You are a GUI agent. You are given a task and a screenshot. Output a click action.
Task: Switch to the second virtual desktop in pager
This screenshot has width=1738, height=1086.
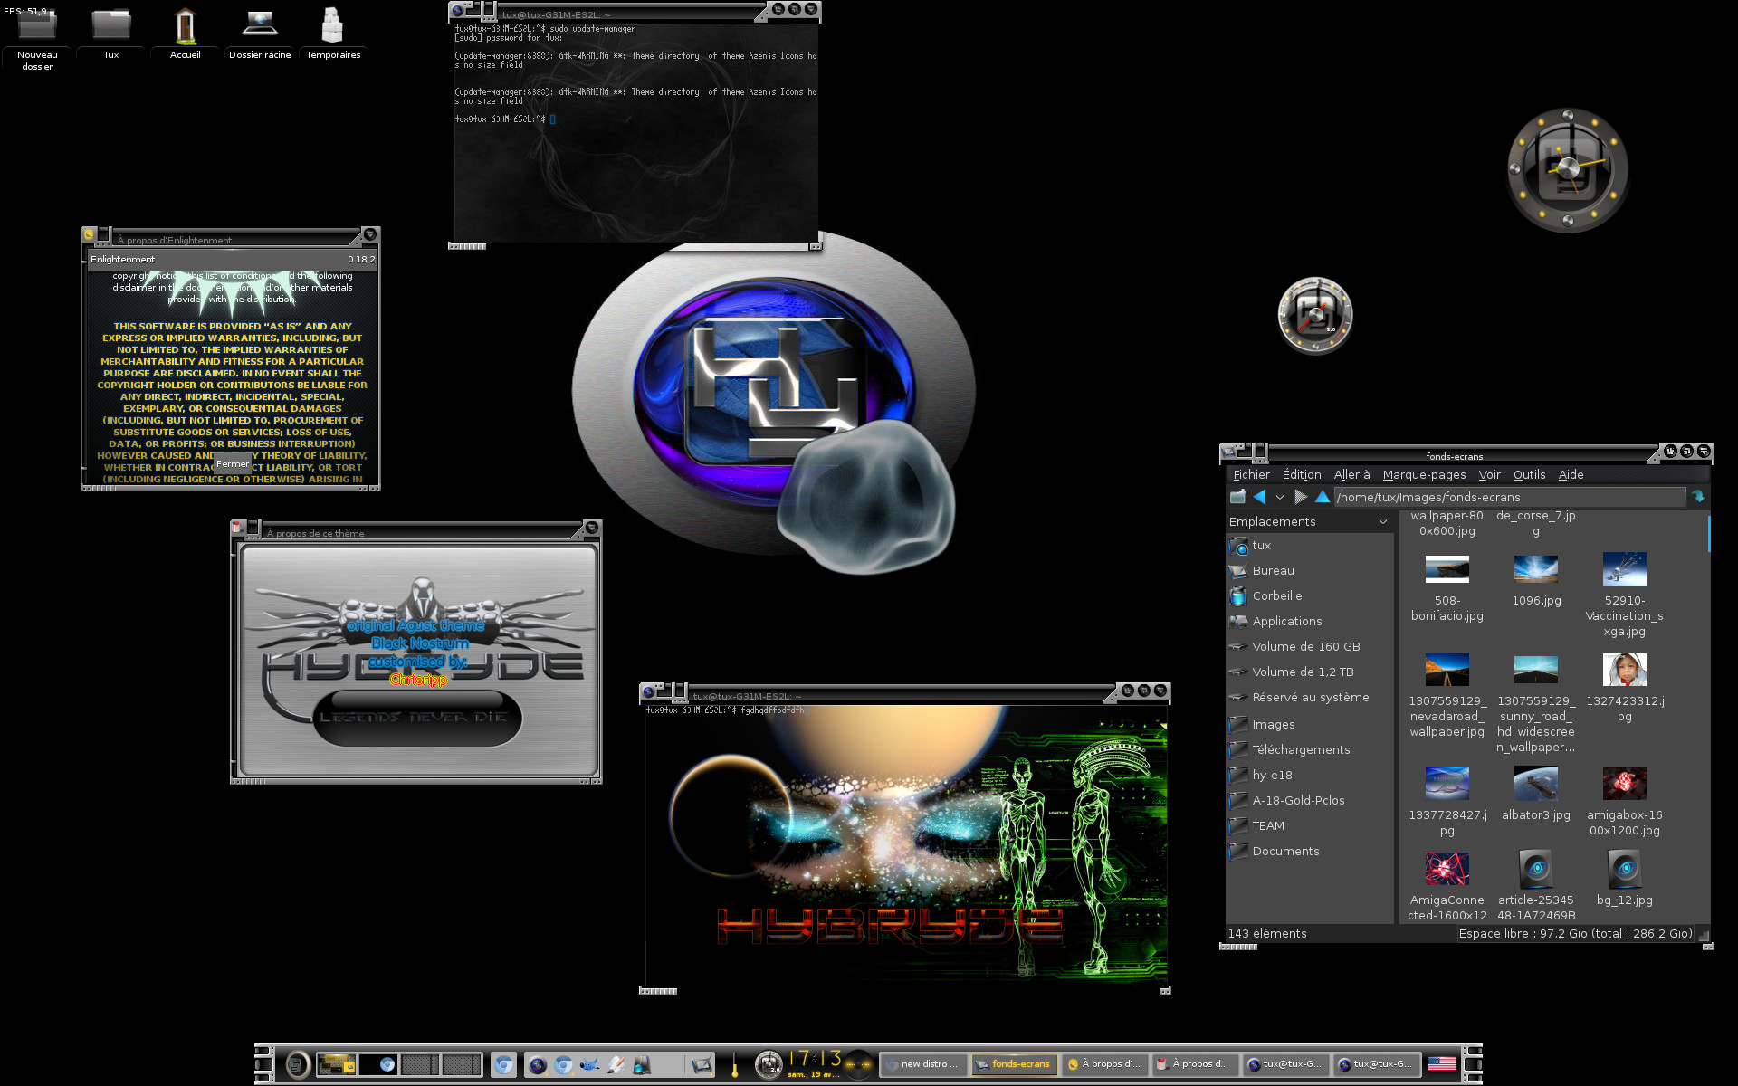pyautogui.click(x=377, y=1064)
